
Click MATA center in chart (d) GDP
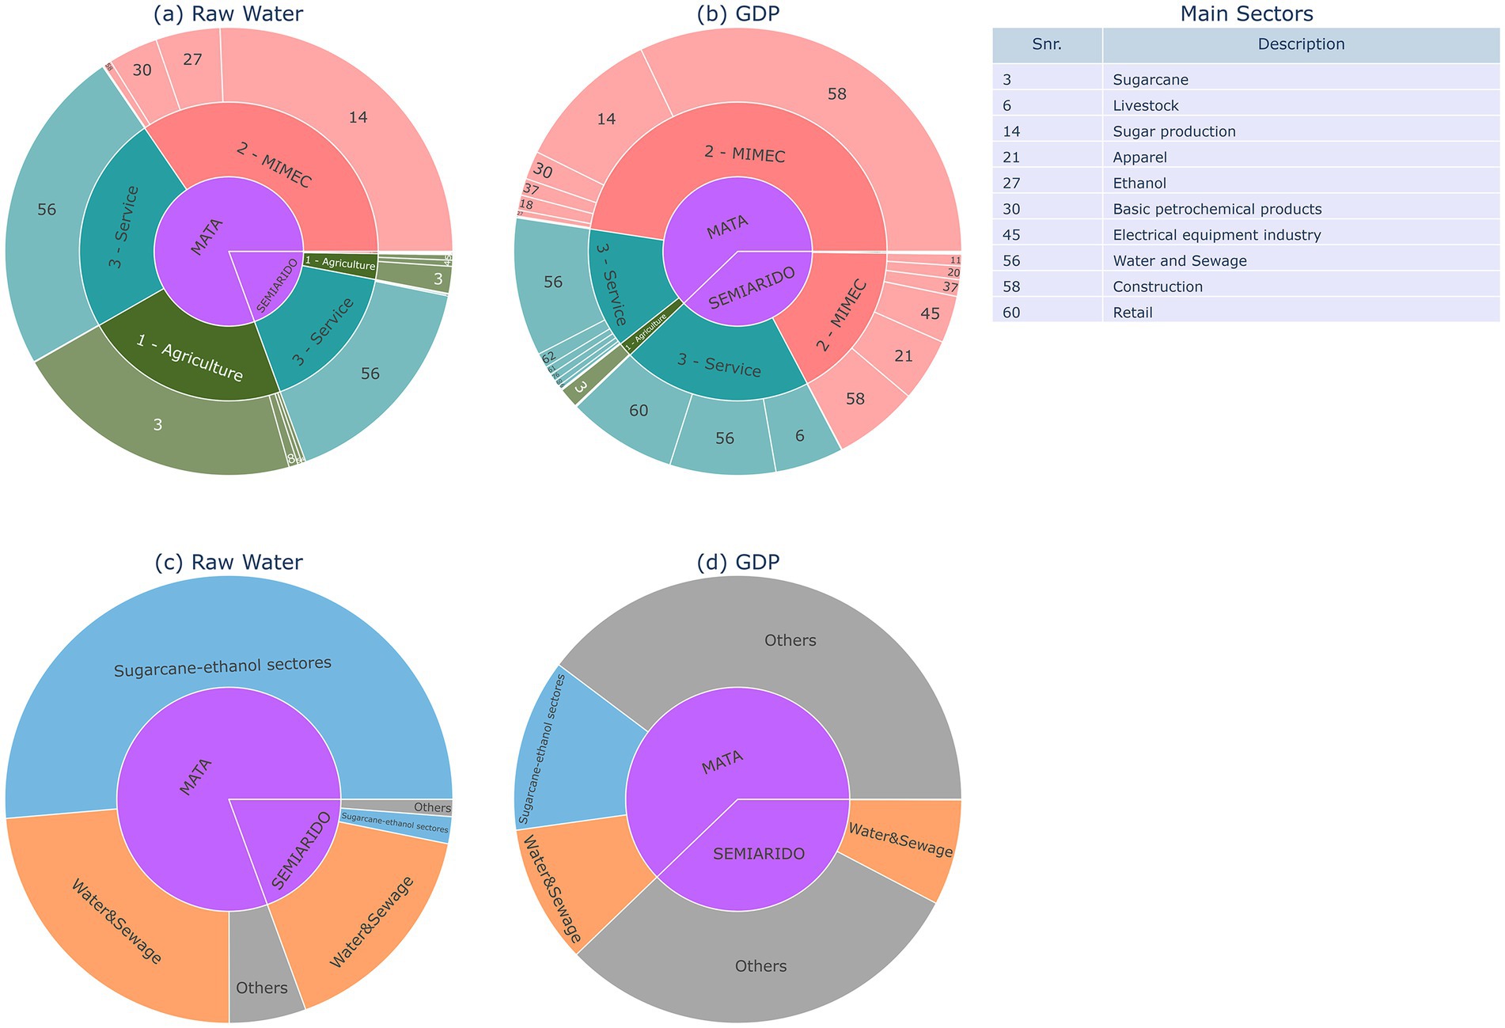pos(722,761)
